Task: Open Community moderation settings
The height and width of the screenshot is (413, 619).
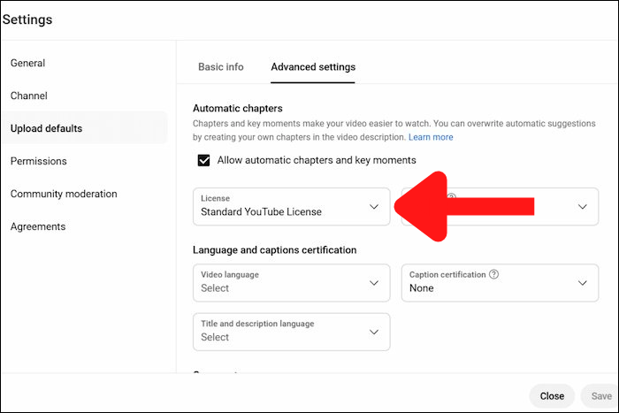Action: point(64,194)
